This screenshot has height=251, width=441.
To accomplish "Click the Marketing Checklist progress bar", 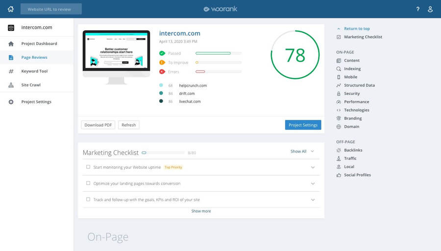I will (163, 153).
